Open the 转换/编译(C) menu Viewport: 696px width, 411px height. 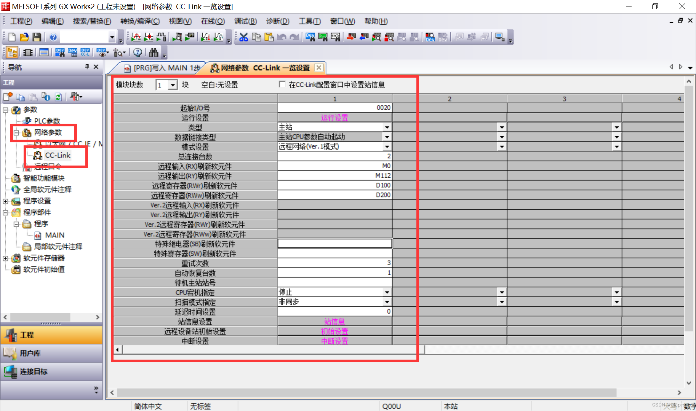coord(140,21)
